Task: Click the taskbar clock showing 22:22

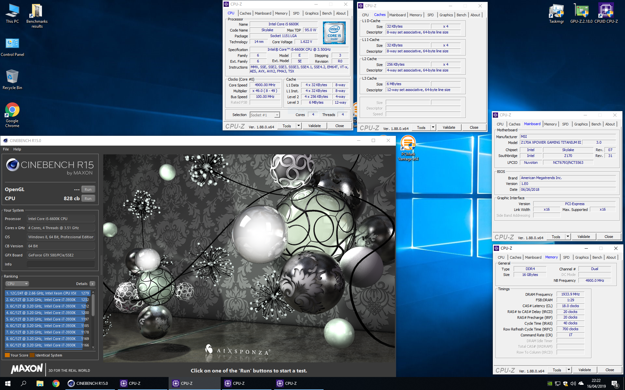Action: coord(596,383)
